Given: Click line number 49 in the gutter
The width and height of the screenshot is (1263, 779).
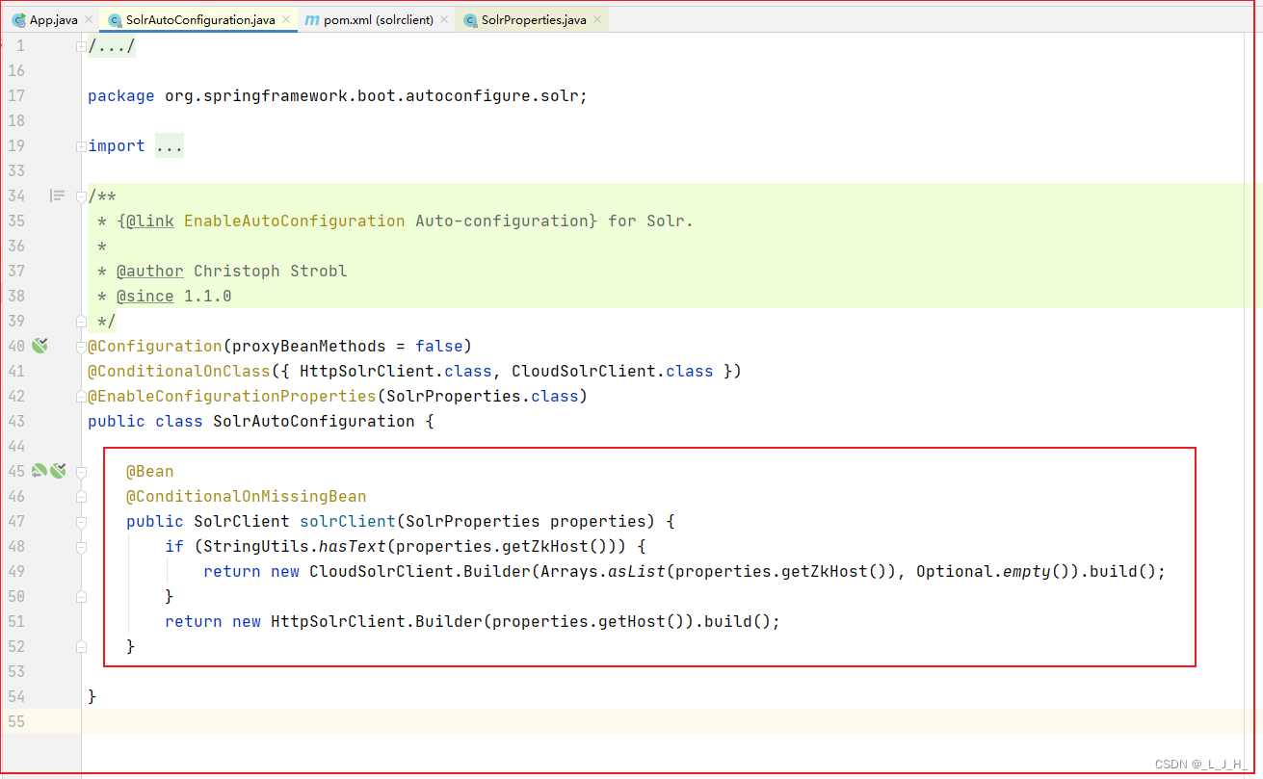Looking at the screenshot, I should (15, 571).
